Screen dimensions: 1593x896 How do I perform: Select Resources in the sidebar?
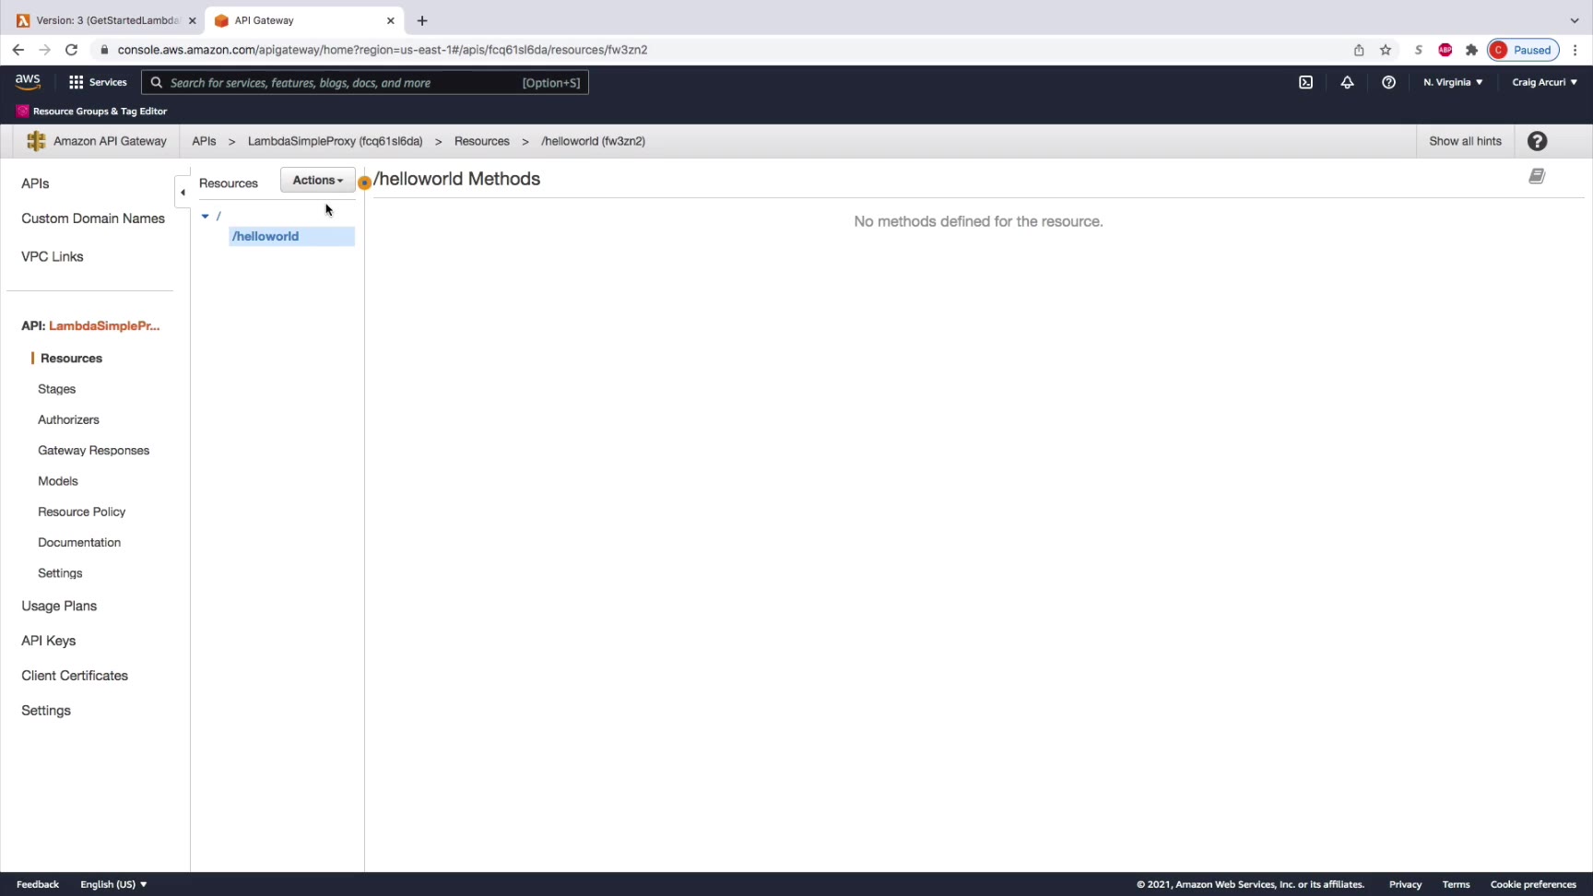click(71, 359)
